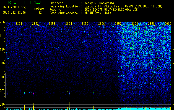Click the 0000 time marker
174x110 pixels.
point(168,24)
